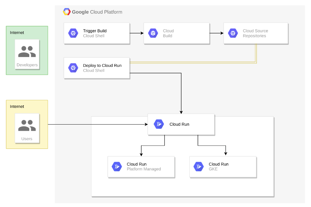The height and width of the screenshot is (207, 311).
Task: Click the 'Cloud Build' label text
Action: coord(168,33)
